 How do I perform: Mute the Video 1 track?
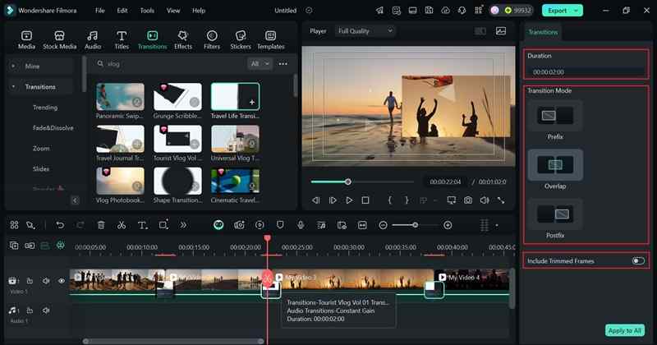[46, 281]
